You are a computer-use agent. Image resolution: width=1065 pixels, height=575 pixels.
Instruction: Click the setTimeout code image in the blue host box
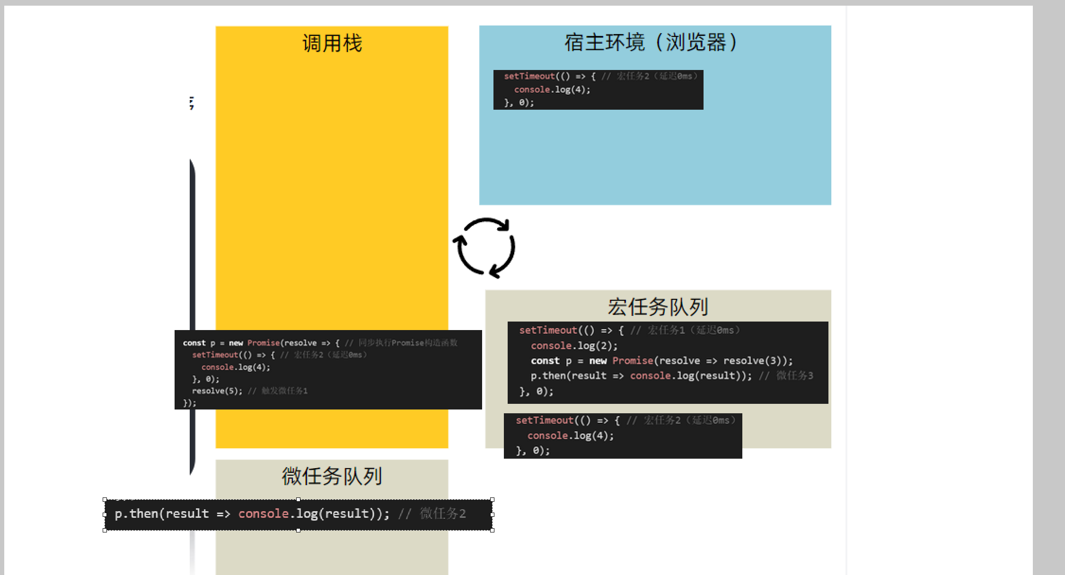pyautogui.click(x=598, y=90)
